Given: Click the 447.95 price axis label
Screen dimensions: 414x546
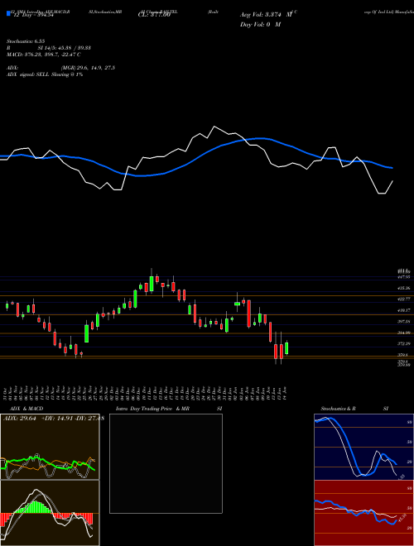Looking at the screenshot, I should [404, 277].
